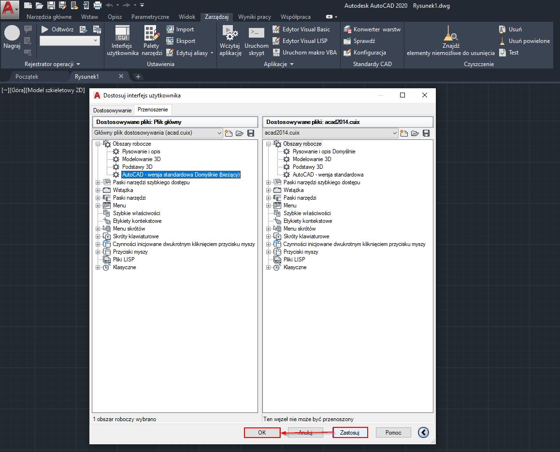The height and width of the screenshot is (452, 560).
Task: Open the Parametryczne ribbon tab
Action: point(150,17)
